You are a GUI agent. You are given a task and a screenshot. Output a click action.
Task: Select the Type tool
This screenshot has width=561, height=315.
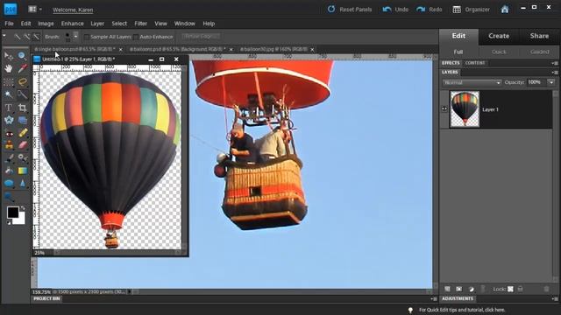(9, 108)
